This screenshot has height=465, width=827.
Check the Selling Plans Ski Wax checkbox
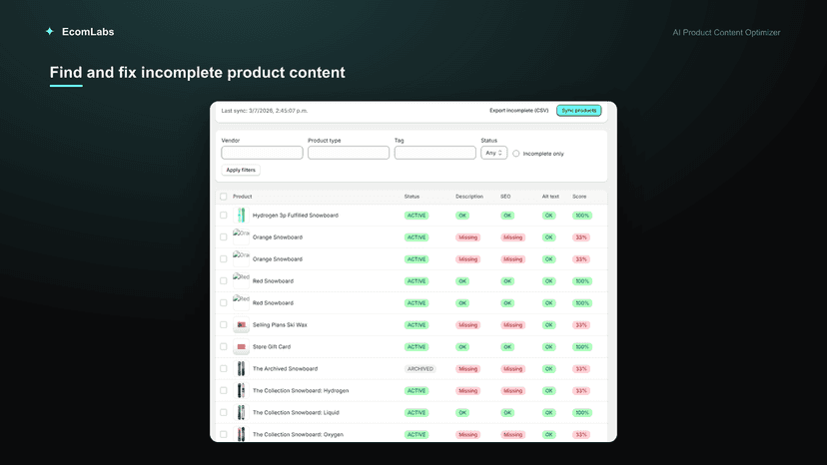click(224, 324)
